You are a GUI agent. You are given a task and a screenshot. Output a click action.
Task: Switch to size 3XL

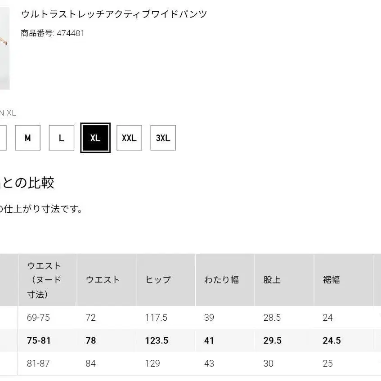pyautogui.click(x=163, y=138)
